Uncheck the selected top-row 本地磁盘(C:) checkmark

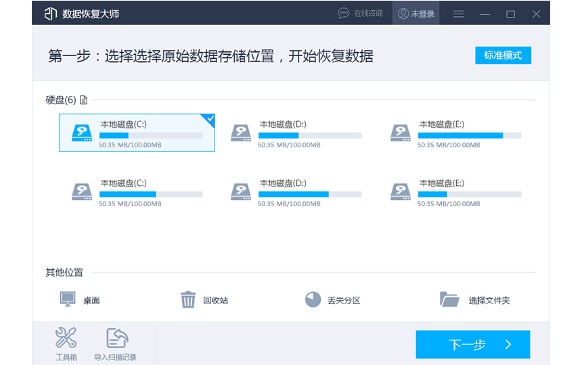(x=210, y=119)
